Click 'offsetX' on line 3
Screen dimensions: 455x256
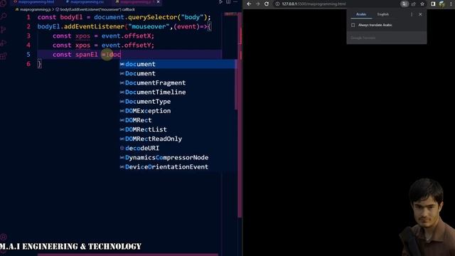(x=137, y=36)
